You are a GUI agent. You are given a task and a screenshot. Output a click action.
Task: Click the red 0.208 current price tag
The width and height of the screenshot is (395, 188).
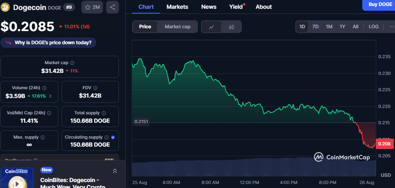pos(384,144)
